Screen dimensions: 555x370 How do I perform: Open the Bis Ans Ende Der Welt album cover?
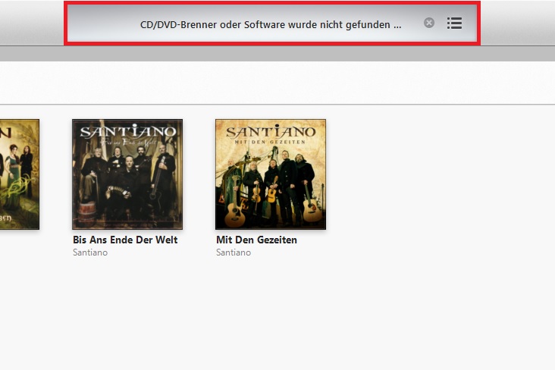127,174
